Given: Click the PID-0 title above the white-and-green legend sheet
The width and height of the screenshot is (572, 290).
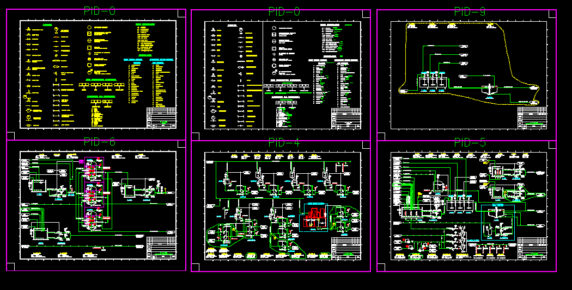Looking at the screenshot, I should (x=284, y=12).
